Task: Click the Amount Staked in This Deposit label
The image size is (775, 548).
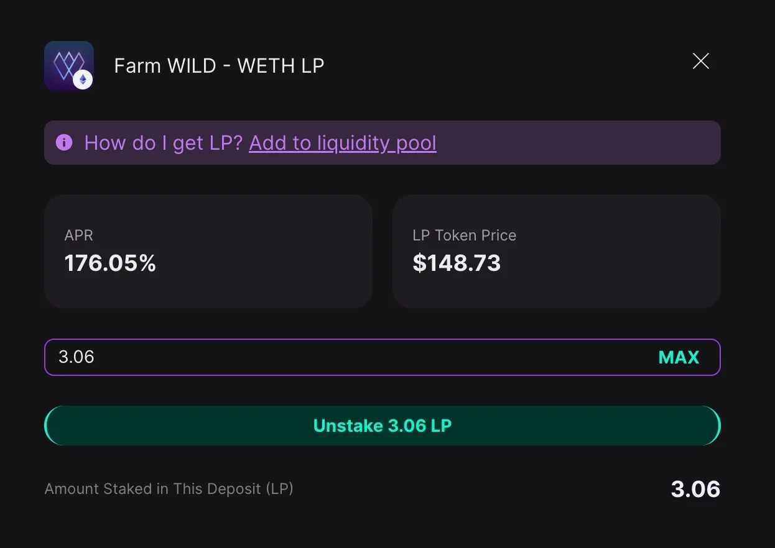Action: click(169, 489)
